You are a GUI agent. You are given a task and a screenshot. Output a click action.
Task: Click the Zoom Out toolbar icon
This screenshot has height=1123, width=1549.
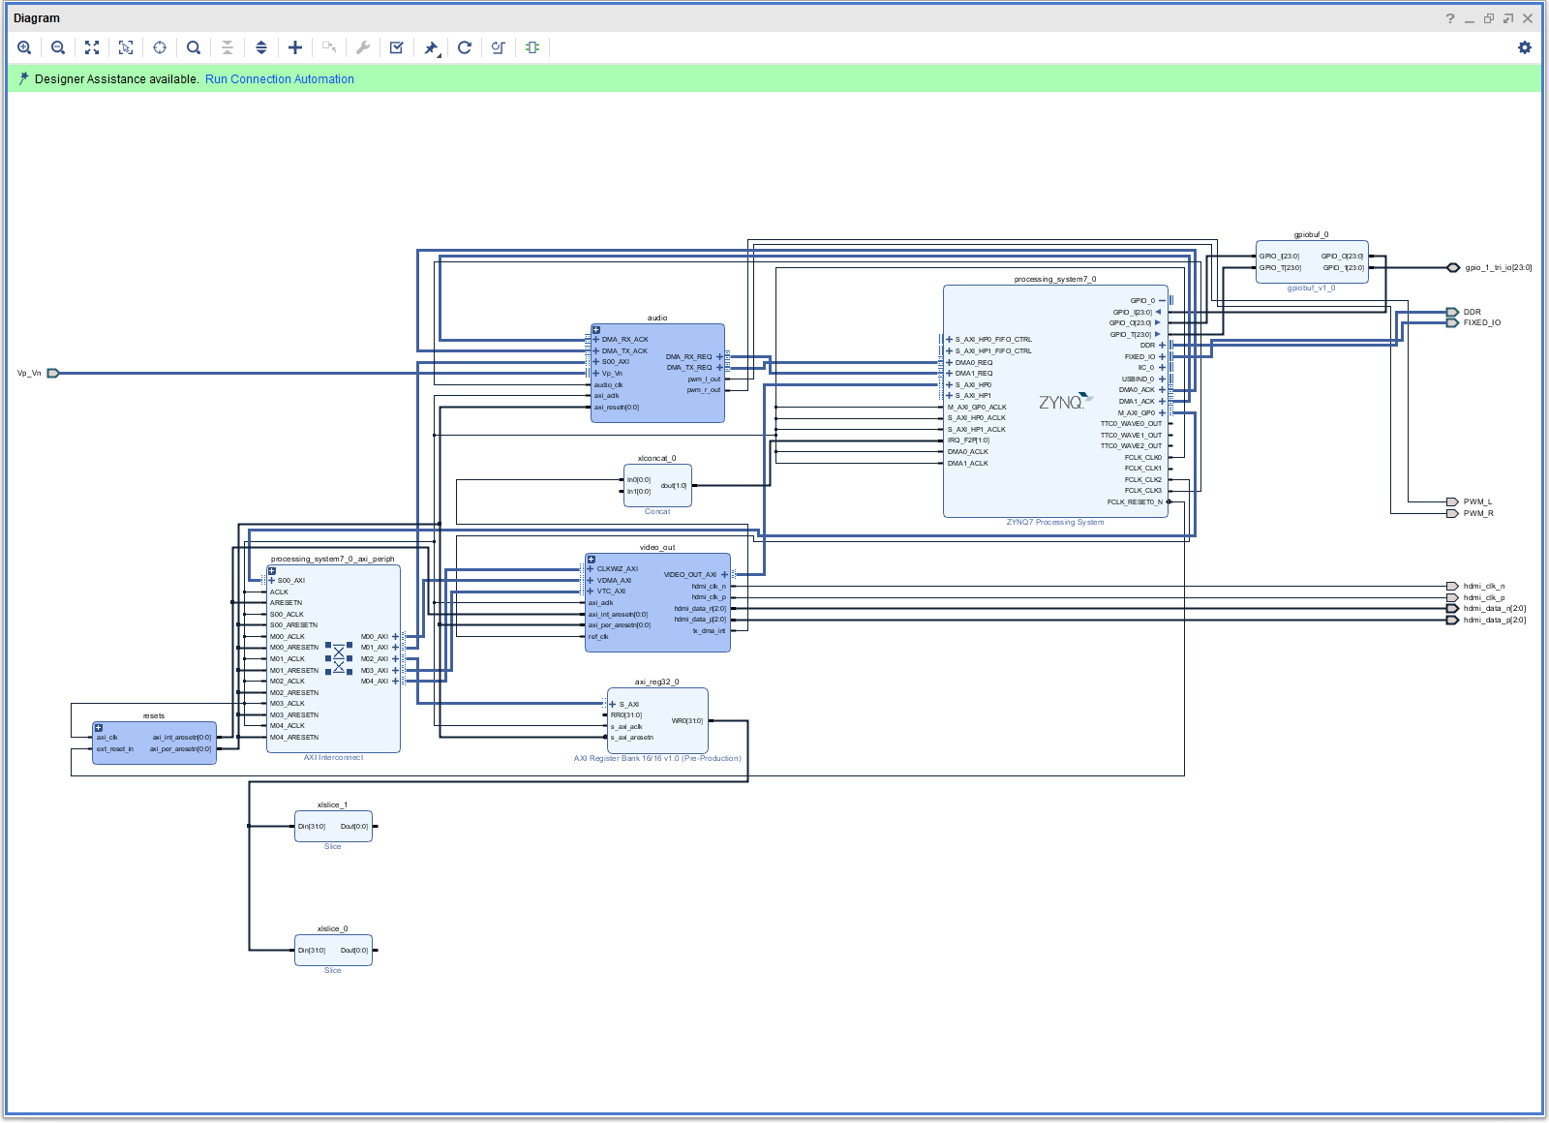point(58,47)
